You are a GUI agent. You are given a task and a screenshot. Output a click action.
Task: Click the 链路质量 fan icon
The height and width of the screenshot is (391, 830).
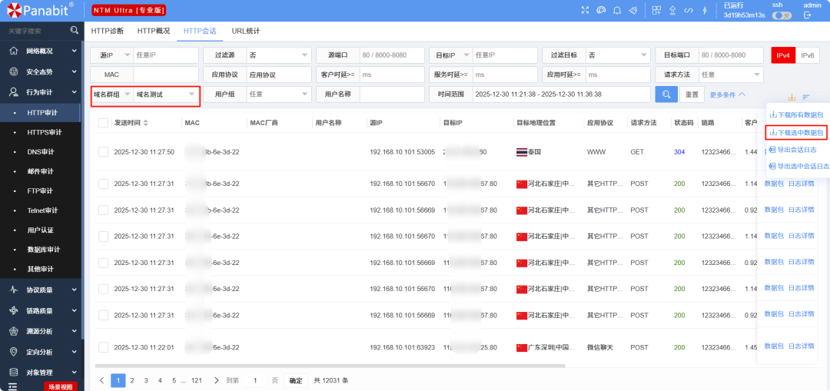[x=15, y=310]
